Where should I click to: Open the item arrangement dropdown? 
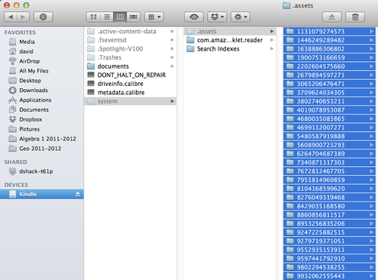point(154,17)
